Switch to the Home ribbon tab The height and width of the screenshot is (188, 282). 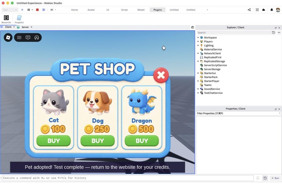(x=74, y=10)
